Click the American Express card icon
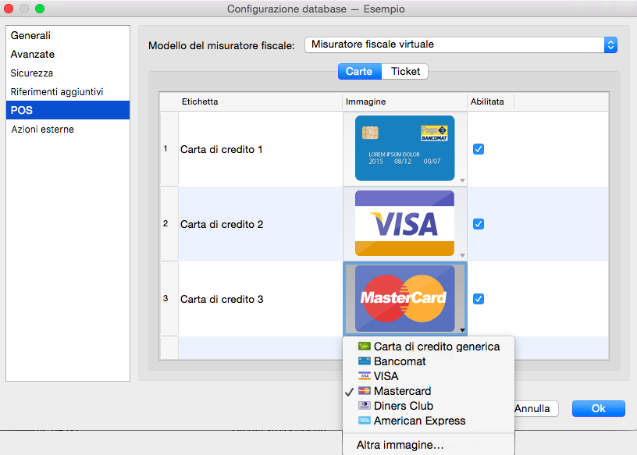 pos(364,421)
